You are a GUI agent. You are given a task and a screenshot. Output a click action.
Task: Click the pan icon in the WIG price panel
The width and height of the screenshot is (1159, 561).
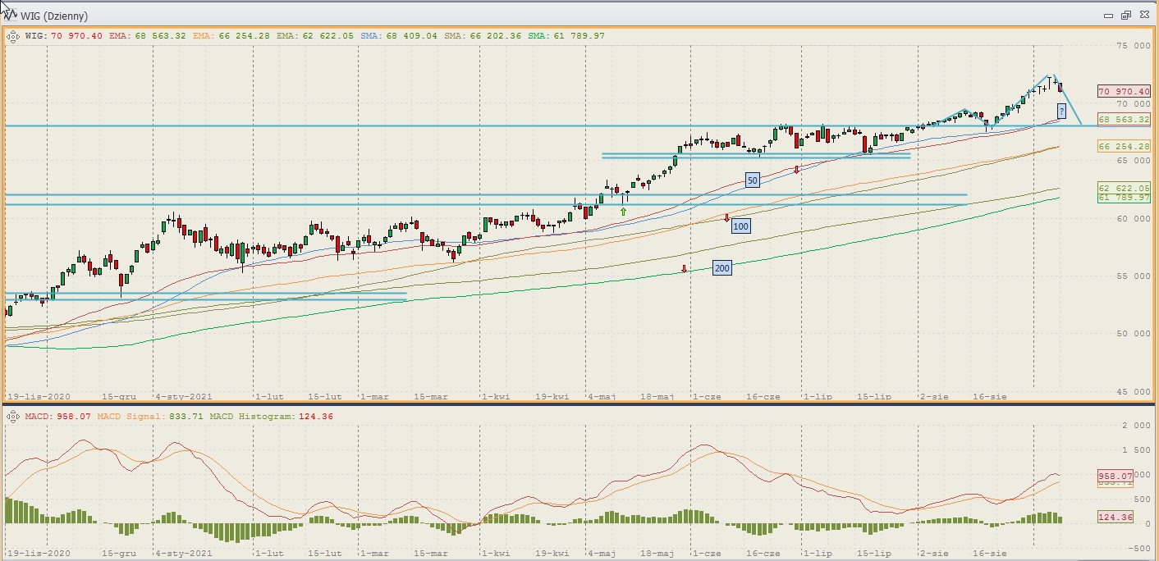click(x=13, y=36)
